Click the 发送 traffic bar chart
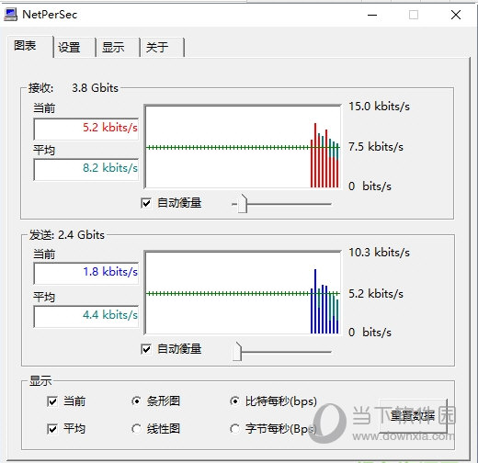478x463 pixels. 243,293
